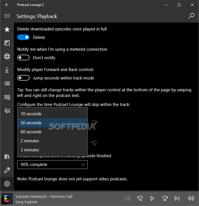Select 30 seconds option

tap(53, 123)
